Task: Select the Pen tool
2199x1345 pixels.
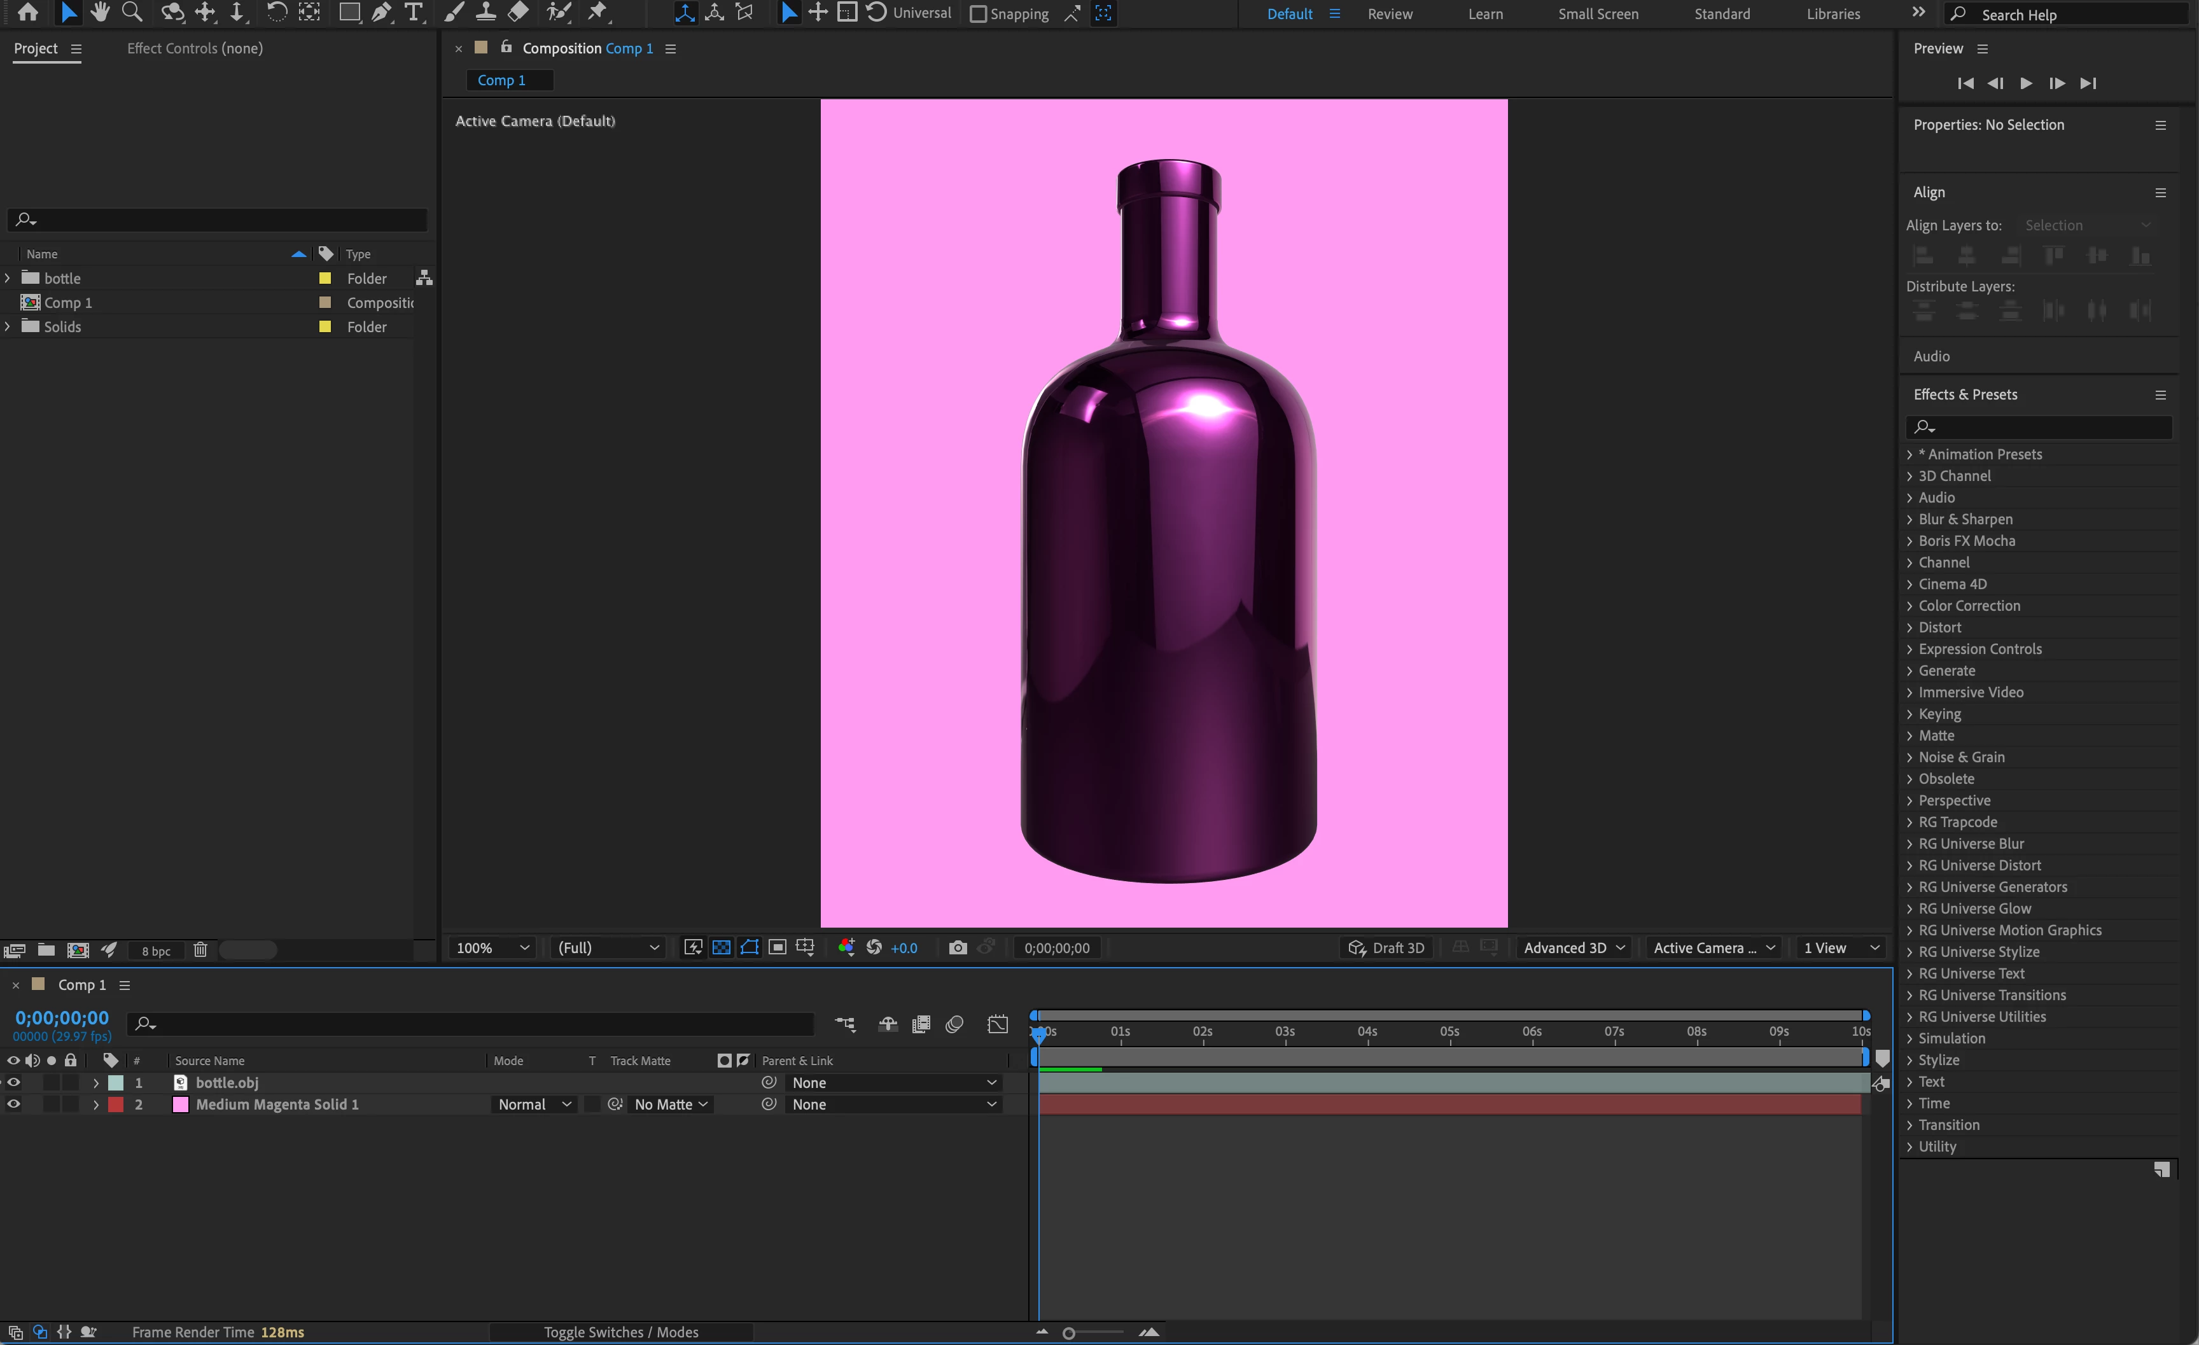Action: tap(381, 11)
